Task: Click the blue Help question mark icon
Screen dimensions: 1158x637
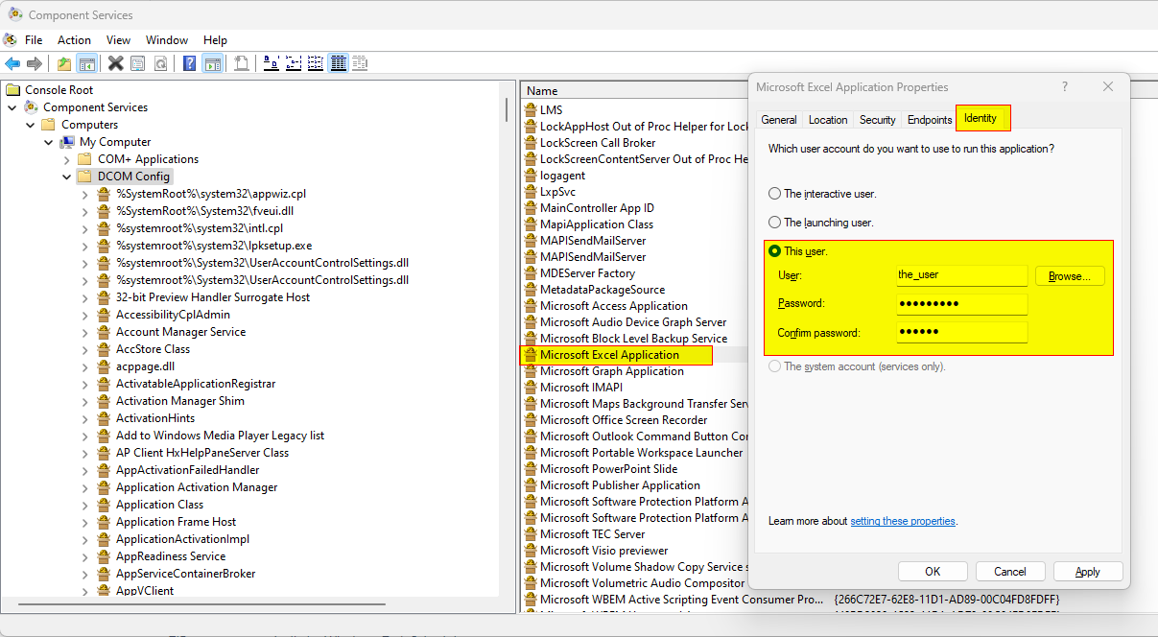Action: 190,63
